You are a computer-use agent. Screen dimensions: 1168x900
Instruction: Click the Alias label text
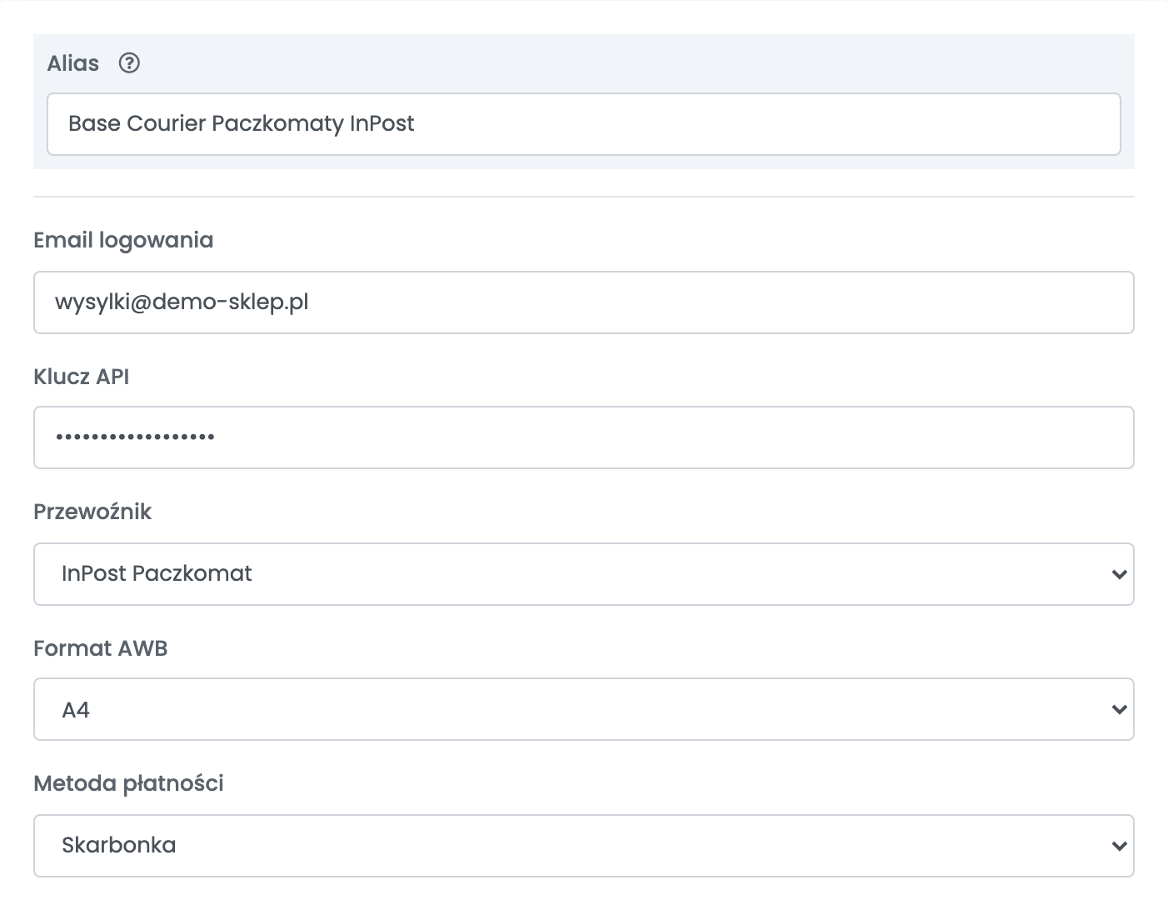(73, 63)
